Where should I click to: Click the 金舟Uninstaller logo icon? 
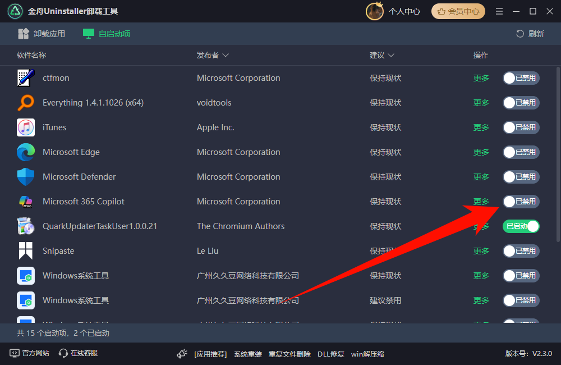pos(15,11)
